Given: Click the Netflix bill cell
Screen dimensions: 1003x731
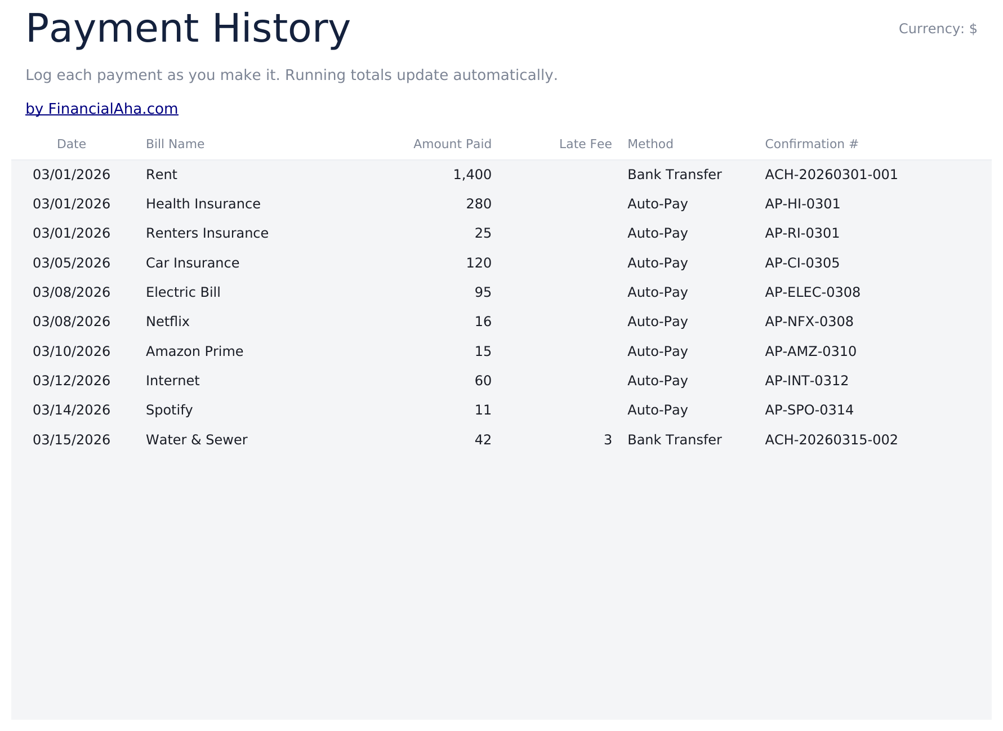Looking at the screenshot, I should [x=168, y=322].
